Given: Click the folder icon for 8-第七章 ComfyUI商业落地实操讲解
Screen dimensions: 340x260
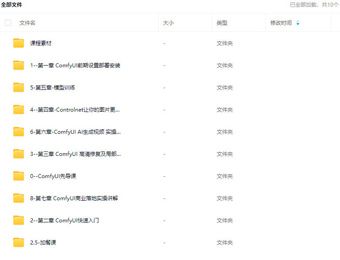Looking at the screenshot, I should pyautogui.click(x=19, y=198).
